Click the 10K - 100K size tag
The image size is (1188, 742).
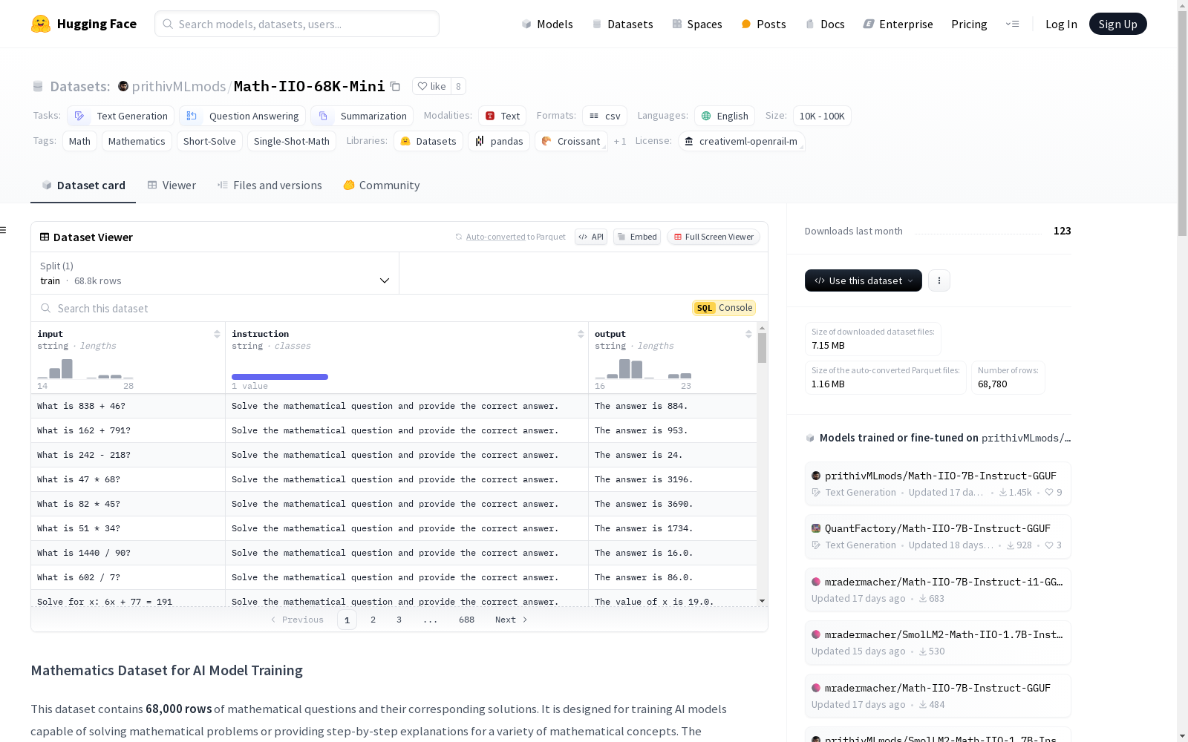coord(822,116)
